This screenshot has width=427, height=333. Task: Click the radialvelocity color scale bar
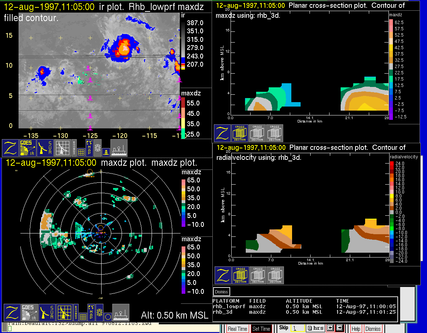pyautogui.click(x=392, y=212)
